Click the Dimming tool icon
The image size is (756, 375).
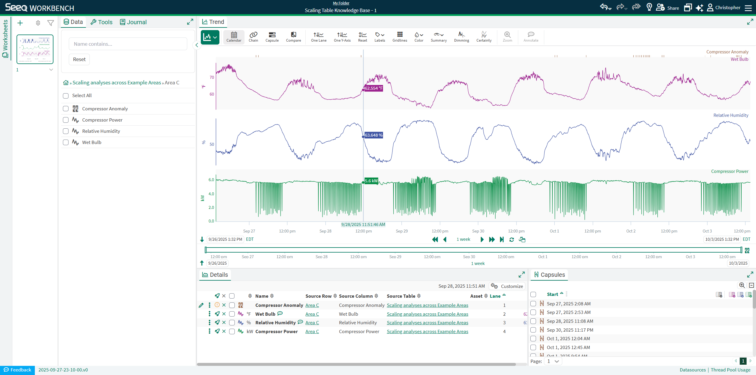(x=461, y=37)
